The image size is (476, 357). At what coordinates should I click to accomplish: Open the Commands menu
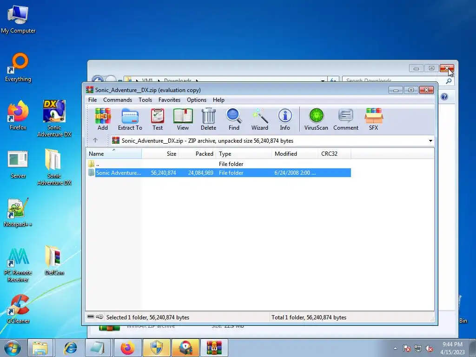click(118, 100)
